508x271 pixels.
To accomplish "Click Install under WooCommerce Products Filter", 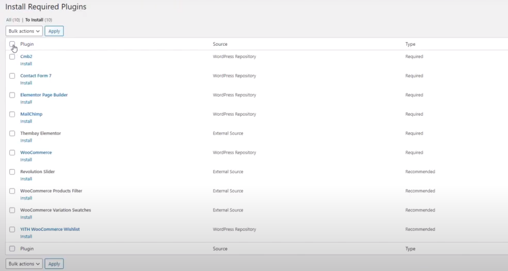I will (26, 198).
